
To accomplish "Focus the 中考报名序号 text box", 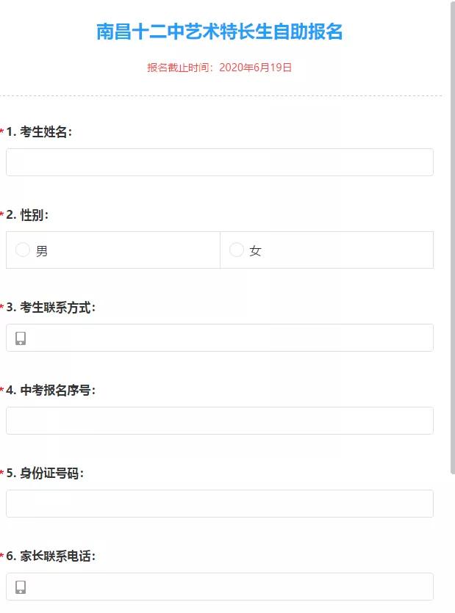I will click(219, 420).
